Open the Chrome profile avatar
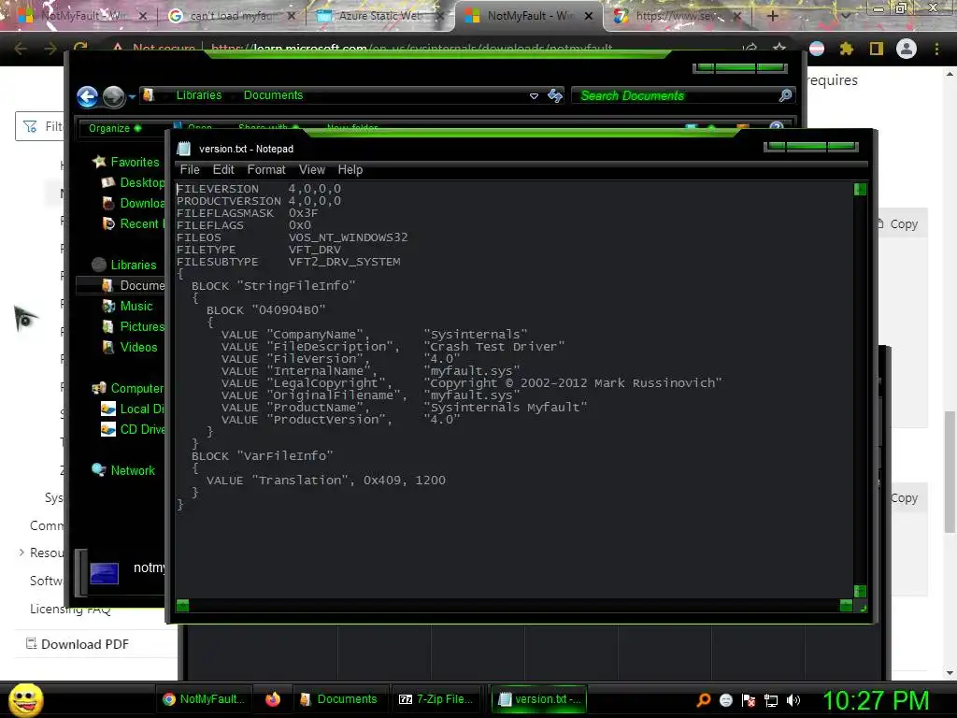 click(907, 49)
